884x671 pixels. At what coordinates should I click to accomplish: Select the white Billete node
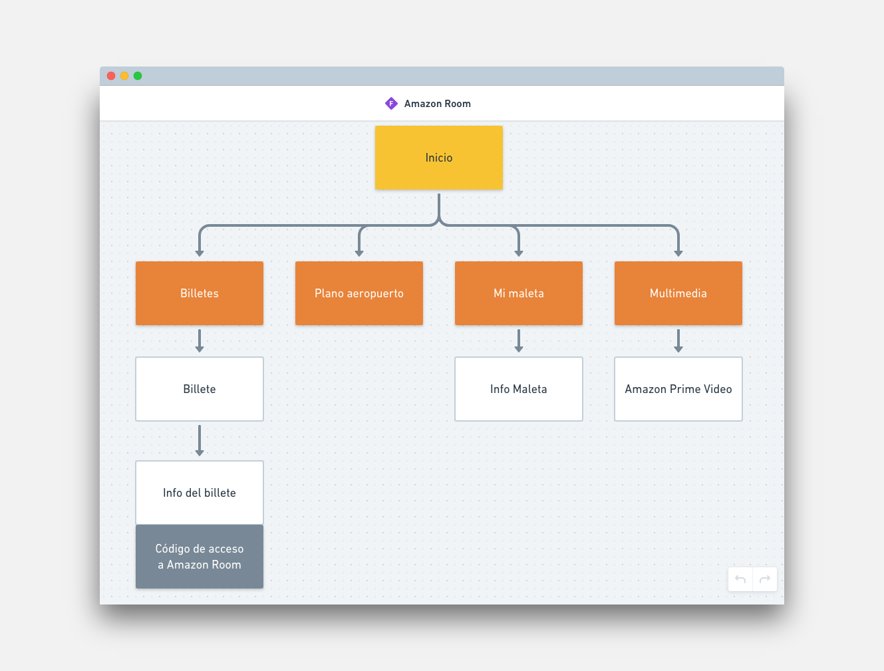[x=200, y=389]
